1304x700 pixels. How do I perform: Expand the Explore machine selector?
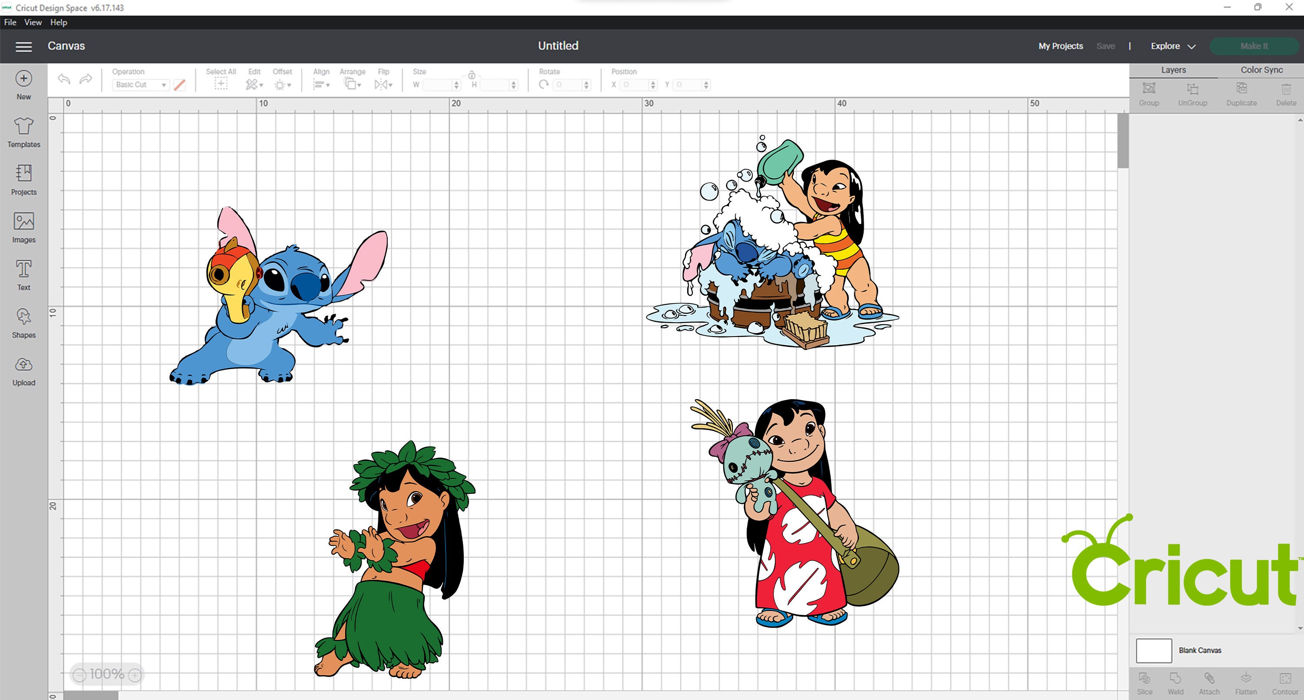tap(1173, 46)
